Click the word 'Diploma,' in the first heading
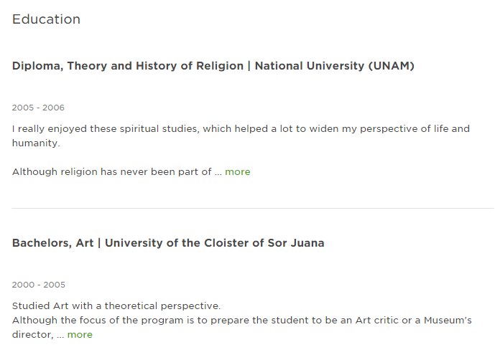This screenshot has width=495, height=360. (37, 66)
